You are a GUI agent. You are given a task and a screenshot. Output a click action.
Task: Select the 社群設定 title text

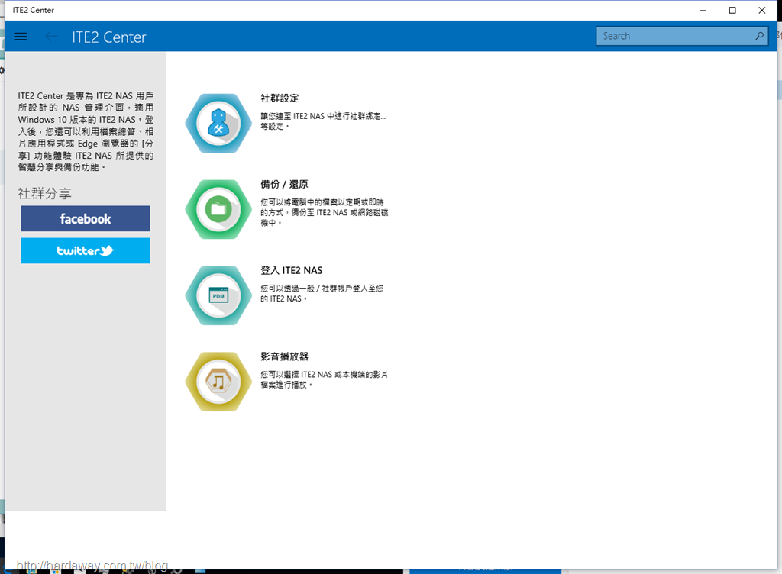pos(280,98)
